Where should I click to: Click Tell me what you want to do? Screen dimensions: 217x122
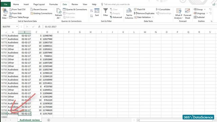click(x=115, y=4)
